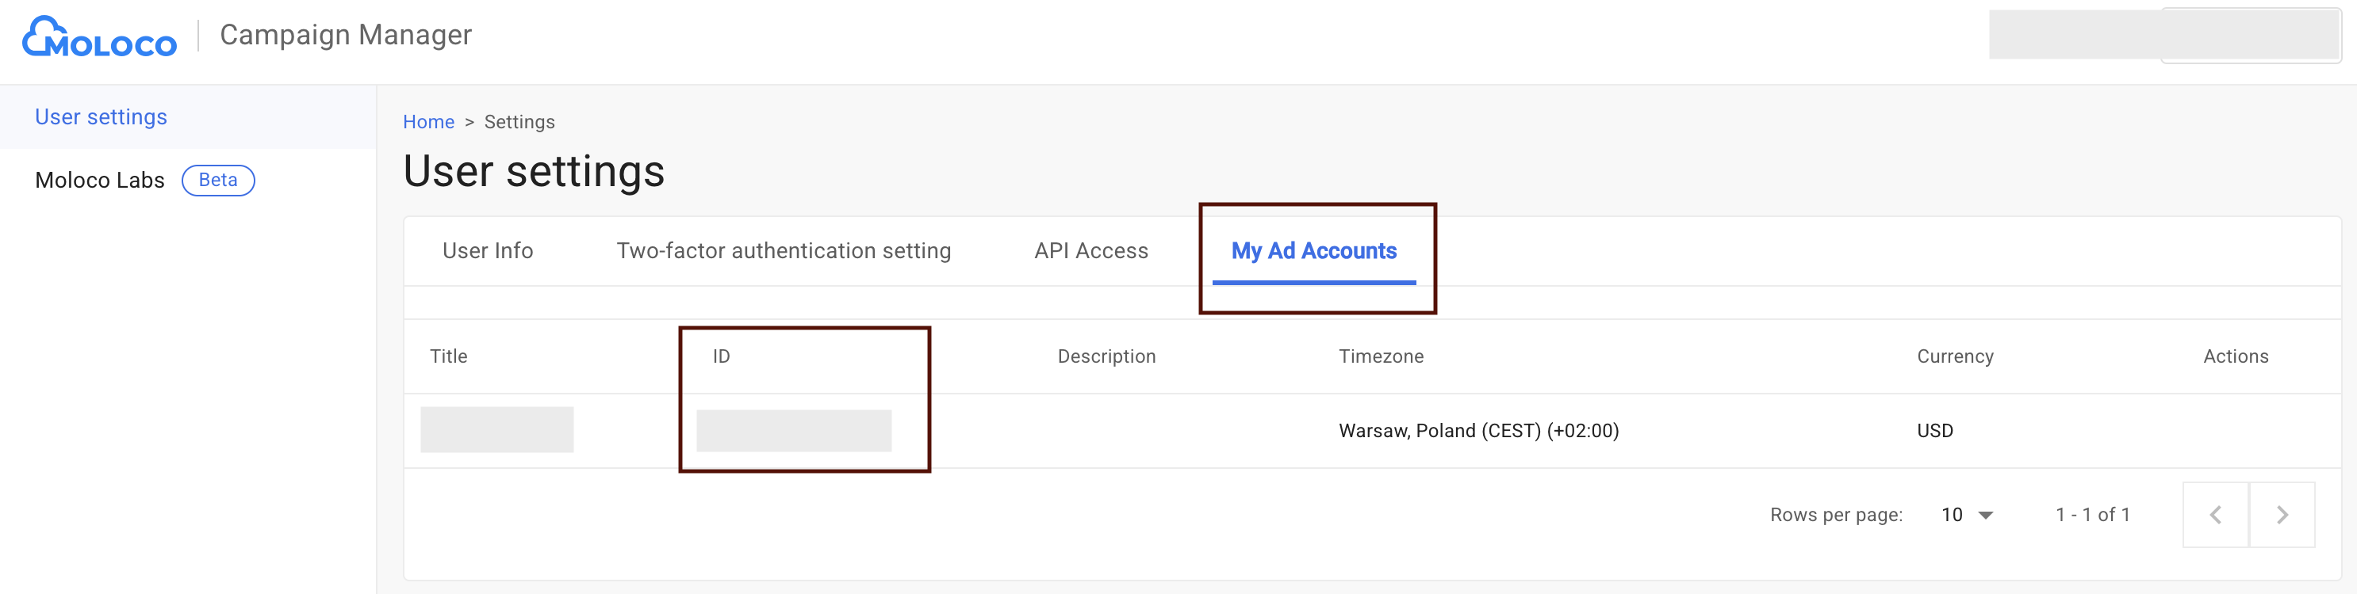Open User settings in the sidebar
2357x594 pixels.
(x=101, y=117)
